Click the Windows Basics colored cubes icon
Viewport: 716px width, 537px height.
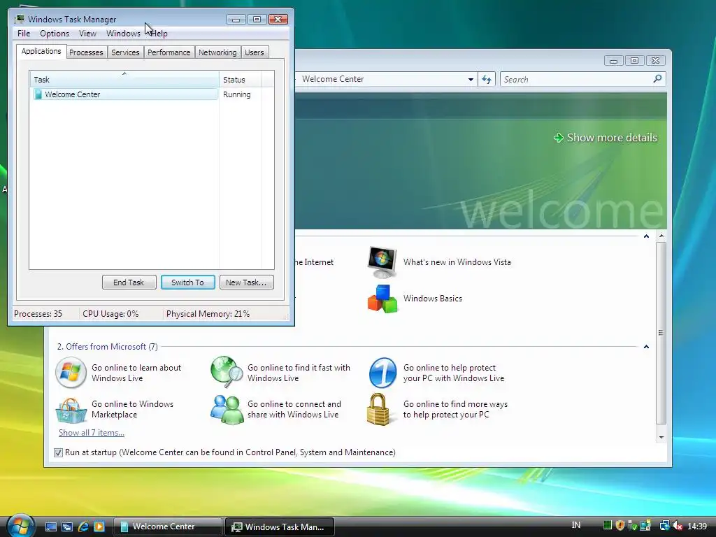382,299
